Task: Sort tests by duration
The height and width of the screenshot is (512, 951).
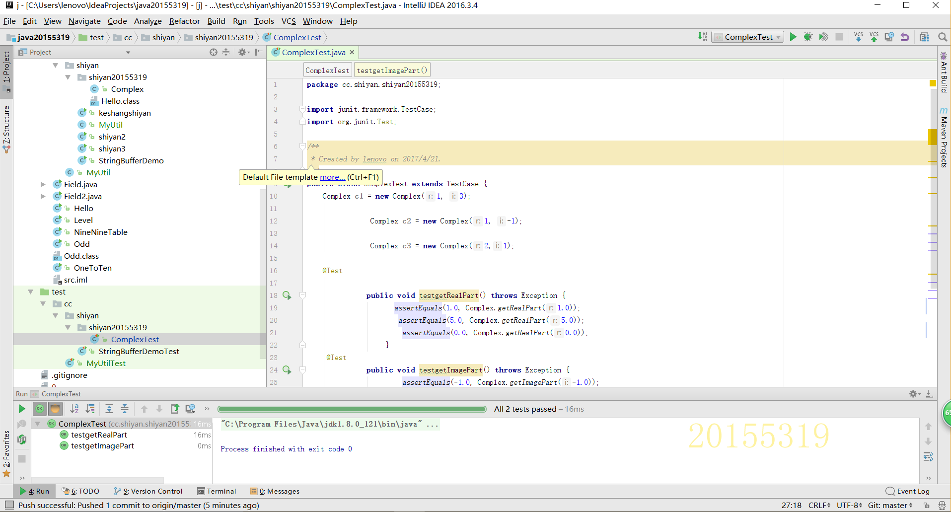Action: point(90,409)
